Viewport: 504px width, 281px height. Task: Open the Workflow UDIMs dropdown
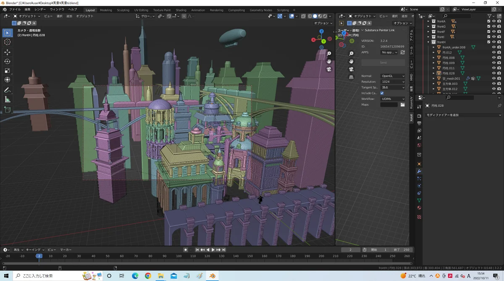pos(393,99)
